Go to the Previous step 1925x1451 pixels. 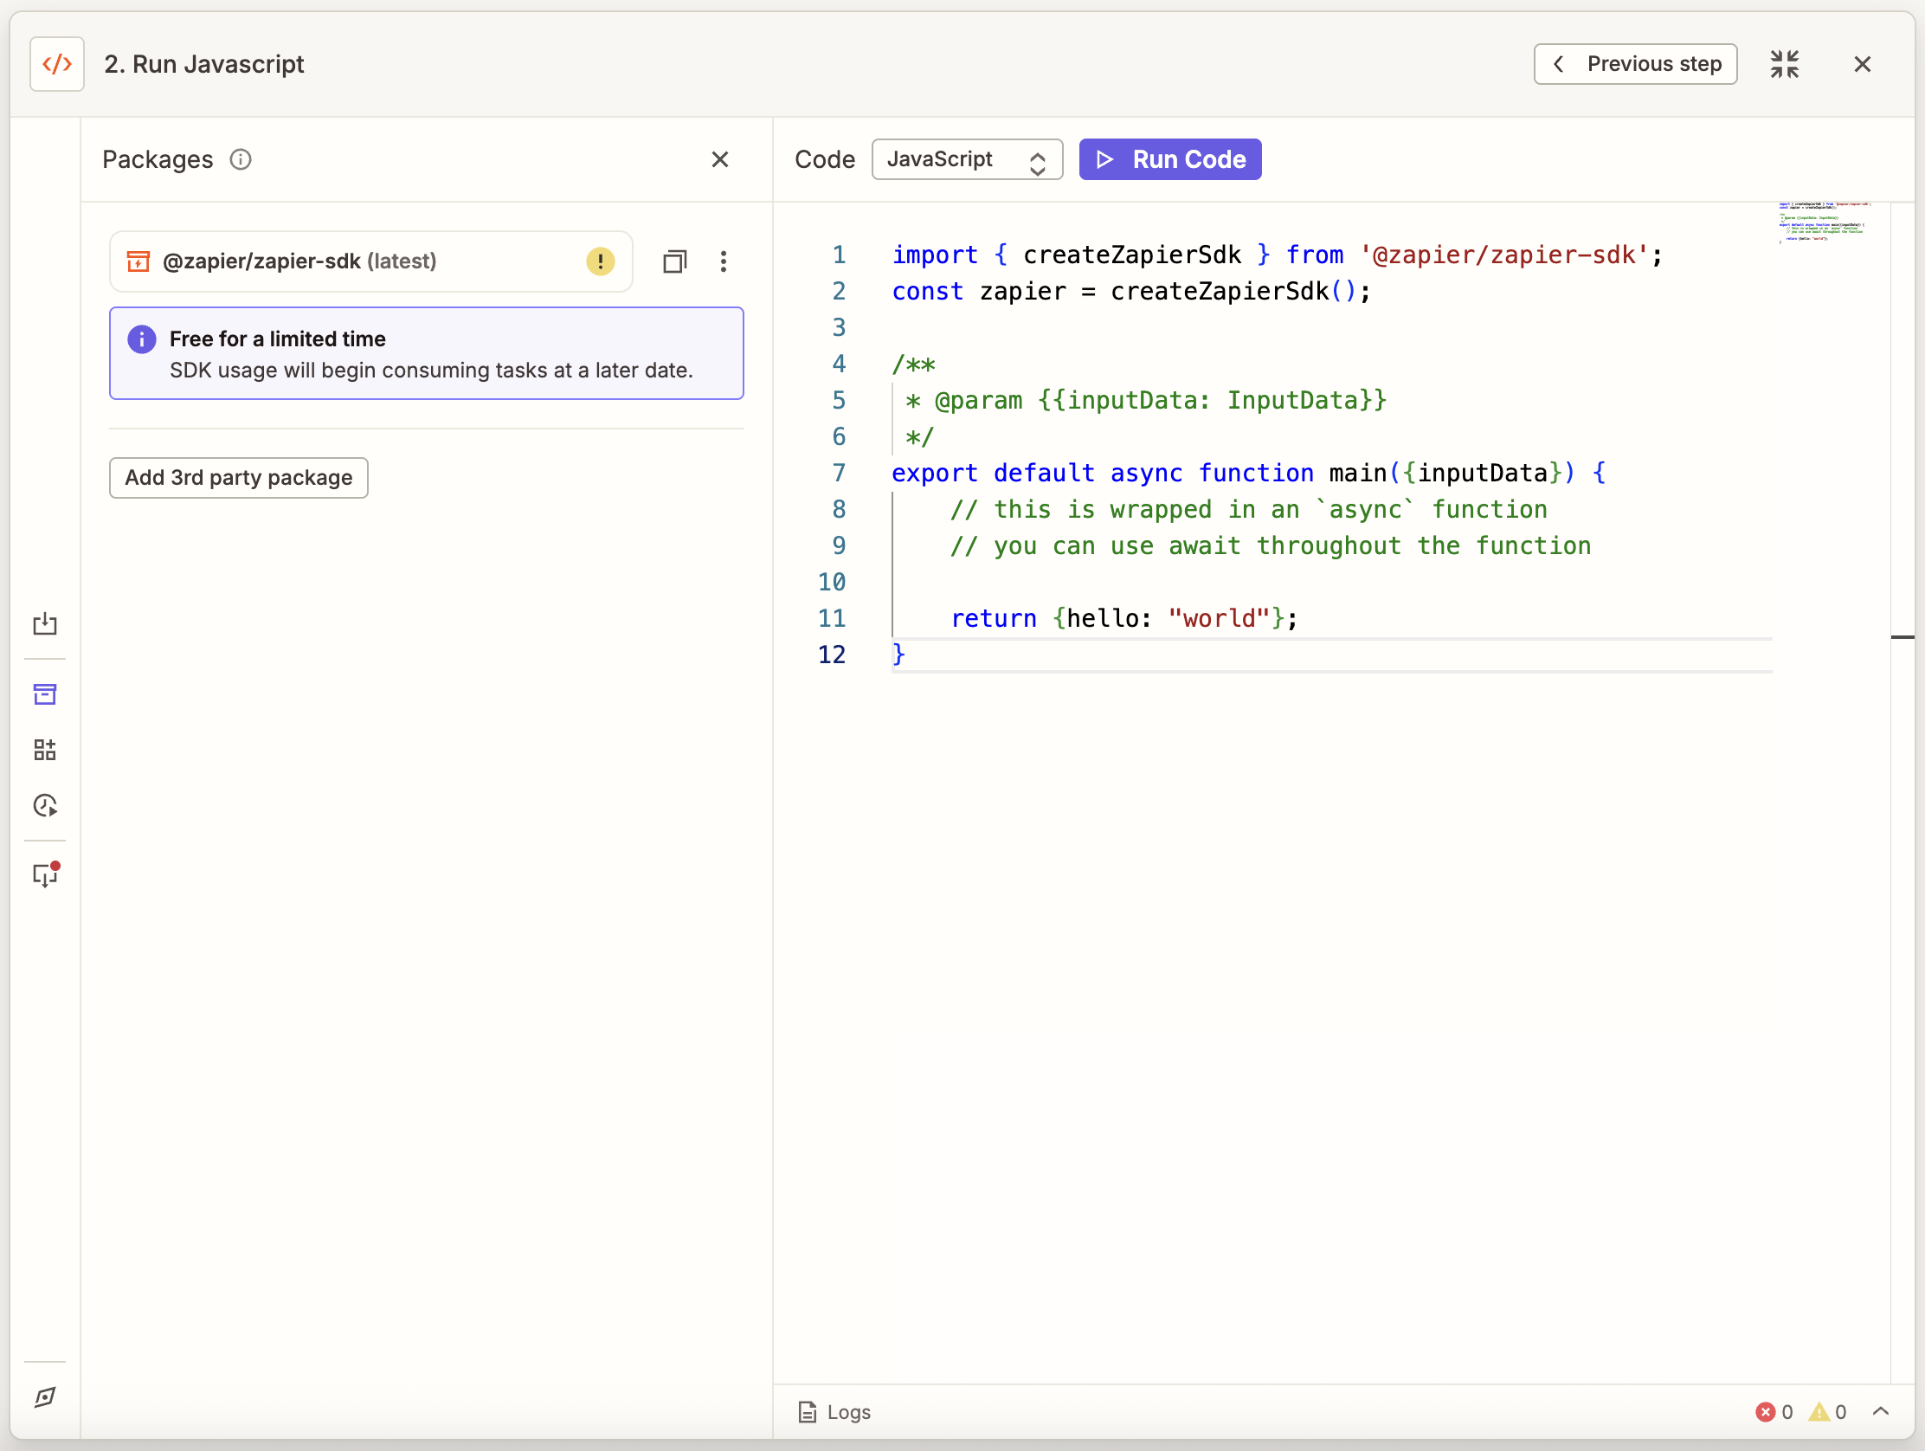pyautogui.click(x=1635, y=63)
